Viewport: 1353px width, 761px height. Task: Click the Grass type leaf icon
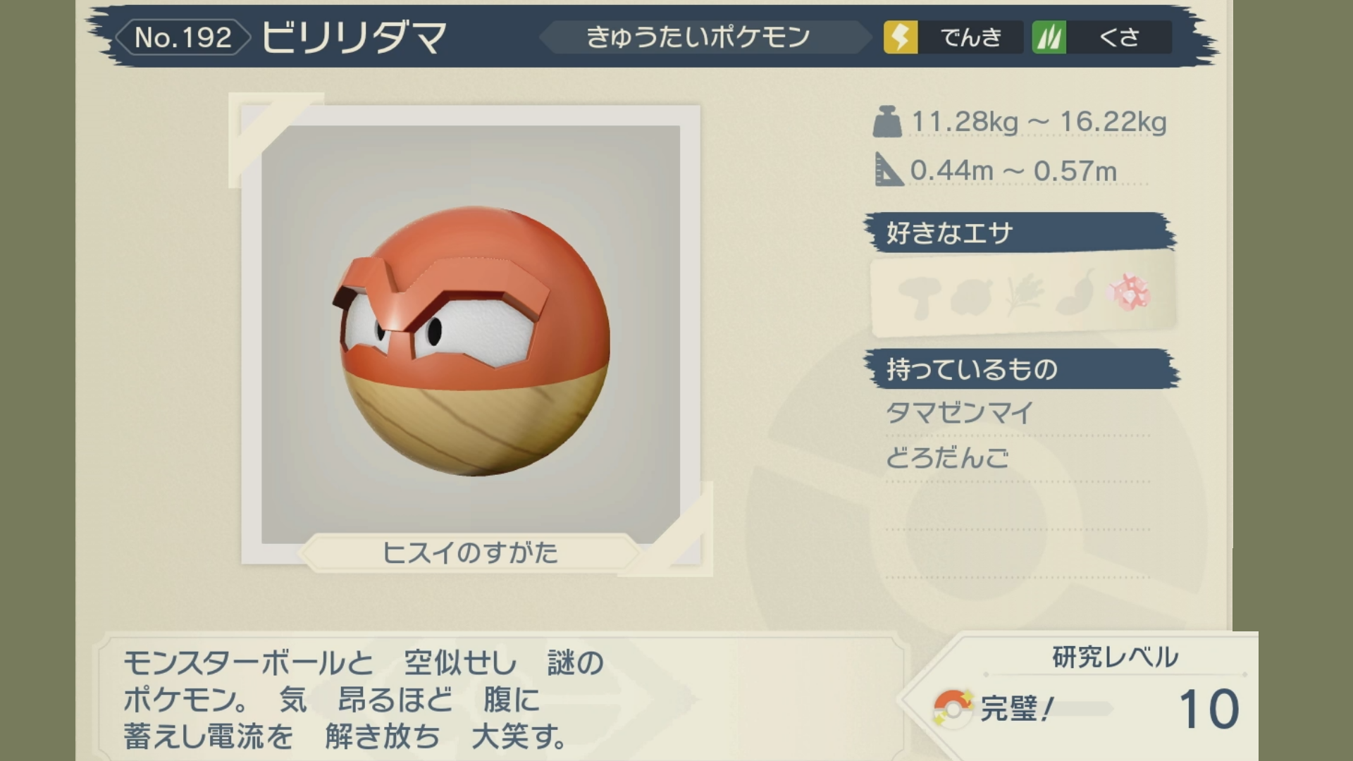click(x=1049, y=37)
